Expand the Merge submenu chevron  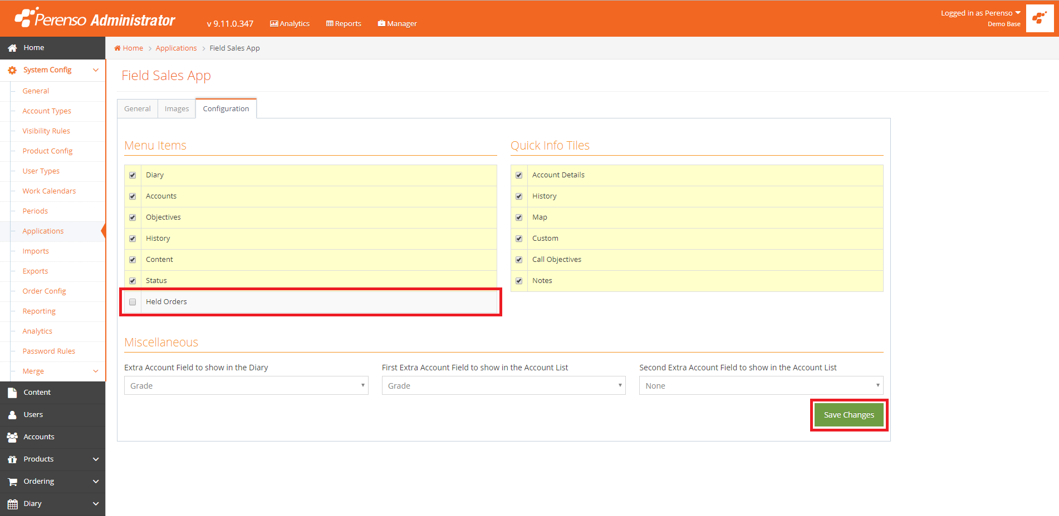[x=96, y=371]
